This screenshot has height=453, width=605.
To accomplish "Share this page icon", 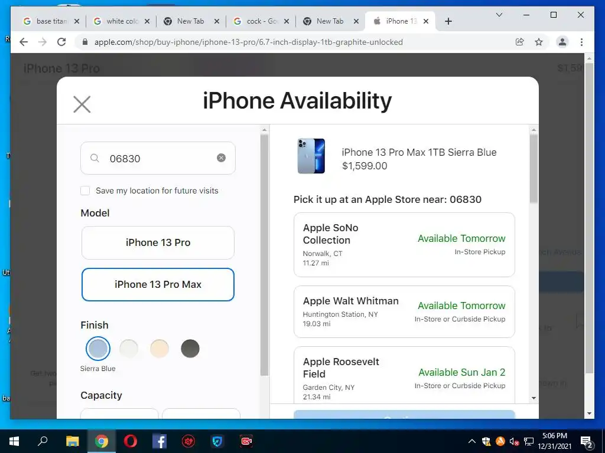I will coord(520,42).
